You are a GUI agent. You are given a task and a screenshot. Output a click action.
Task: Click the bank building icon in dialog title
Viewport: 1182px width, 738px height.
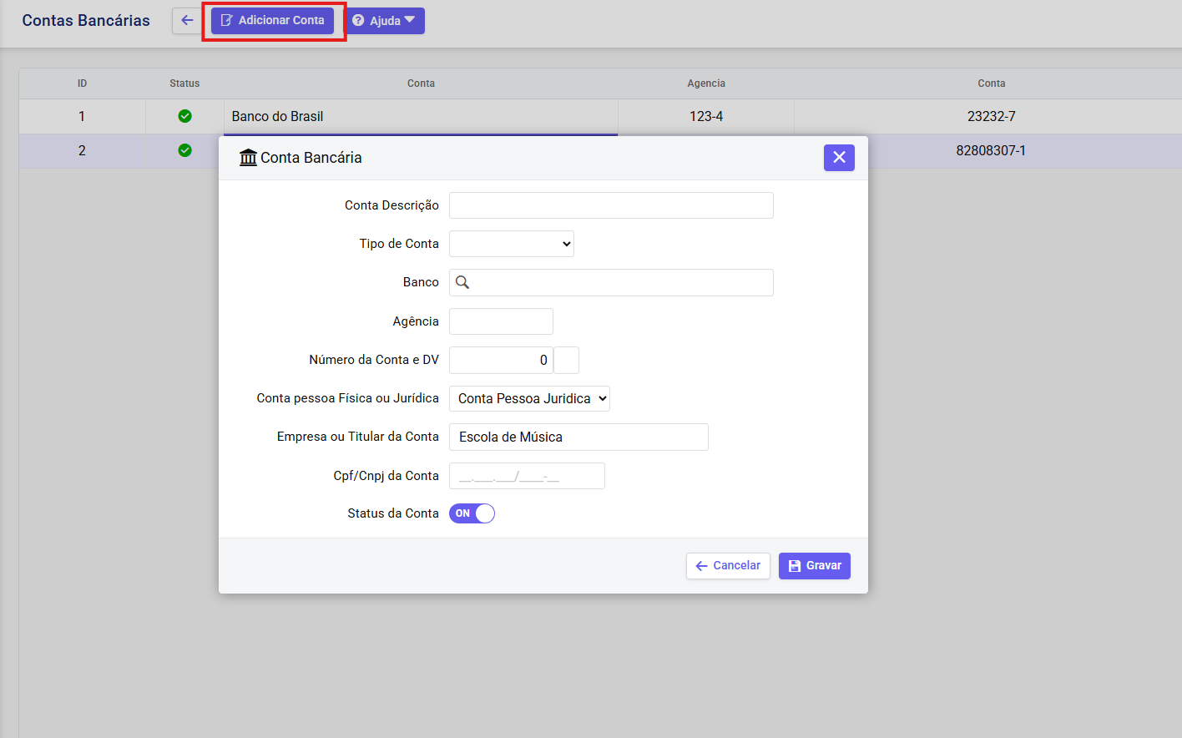click(248, 158)
